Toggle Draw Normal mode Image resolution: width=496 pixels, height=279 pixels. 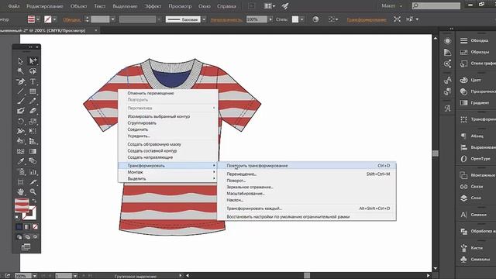(19, 236)
